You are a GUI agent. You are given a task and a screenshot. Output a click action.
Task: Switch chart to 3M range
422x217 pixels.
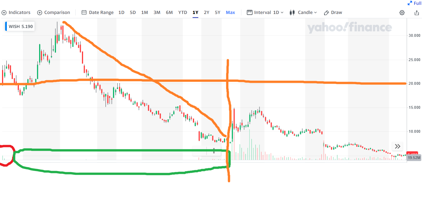pyautogui.click(x=157, y=13)
